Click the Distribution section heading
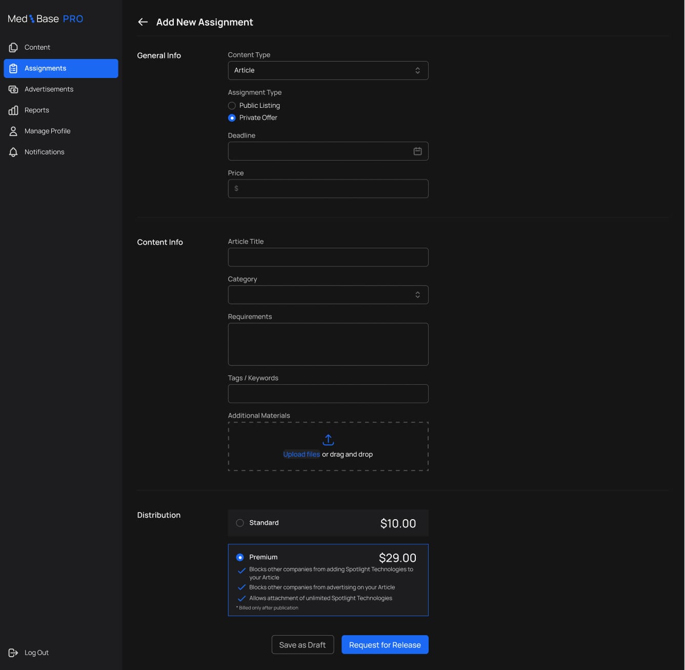 tap(159, 515)
